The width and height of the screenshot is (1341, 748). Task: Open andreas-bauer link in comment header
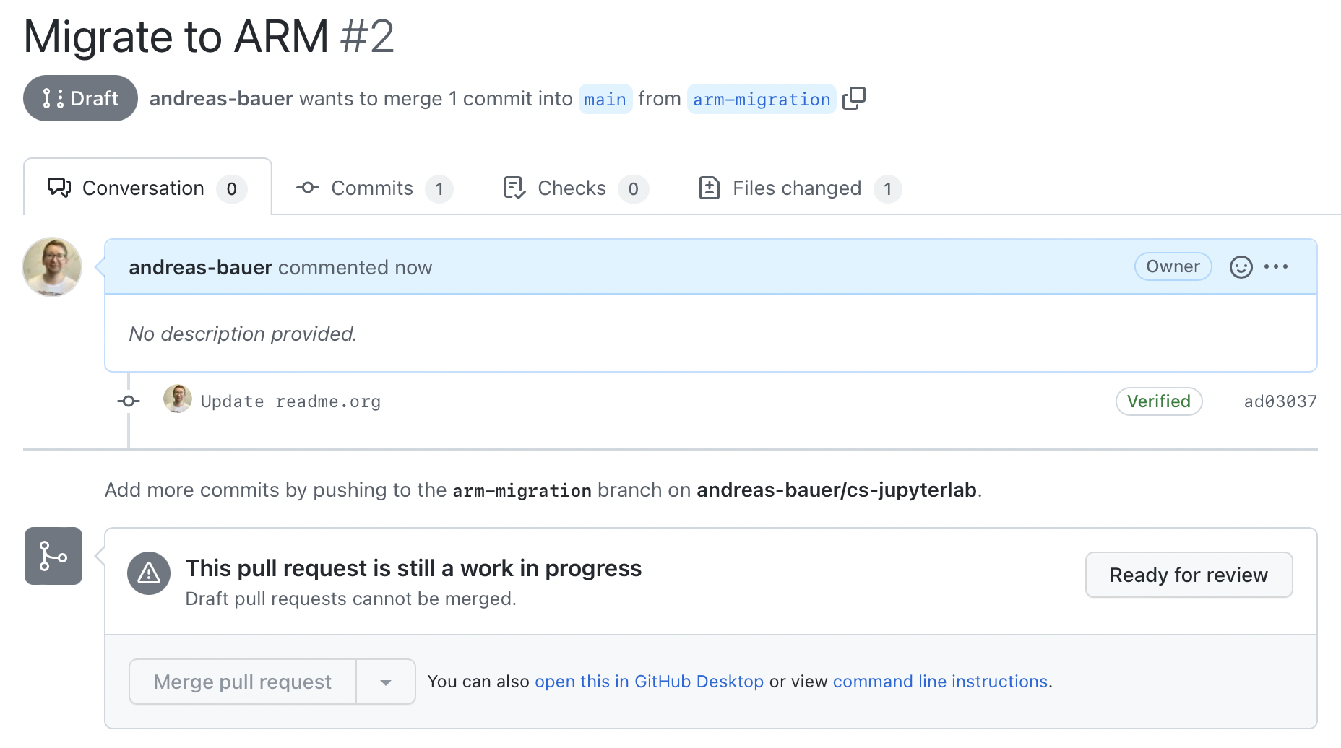(200, 268)
